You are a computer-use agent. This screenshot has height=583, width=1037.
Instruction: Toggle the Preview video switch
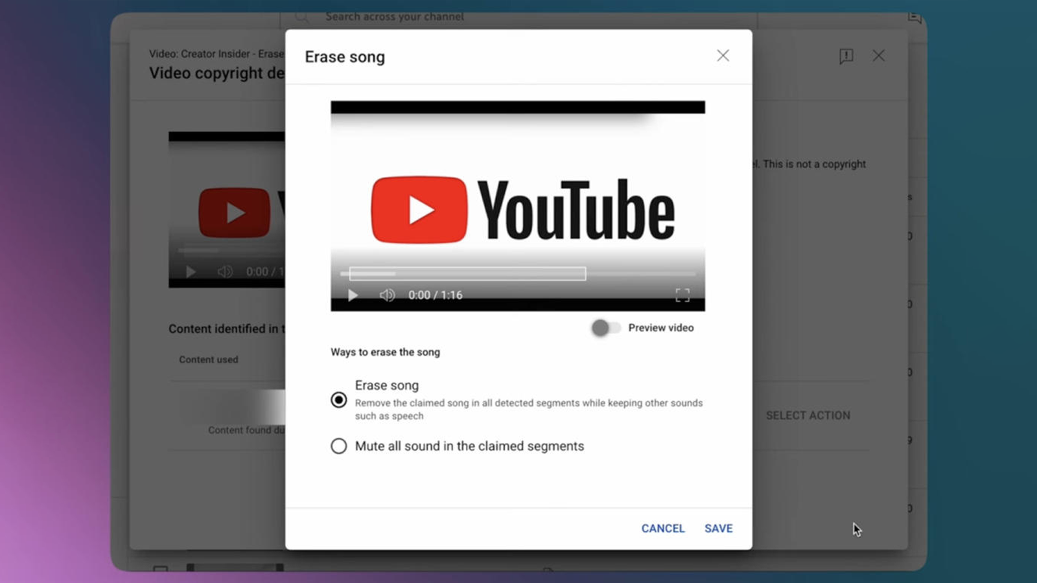tap(605, 328)
